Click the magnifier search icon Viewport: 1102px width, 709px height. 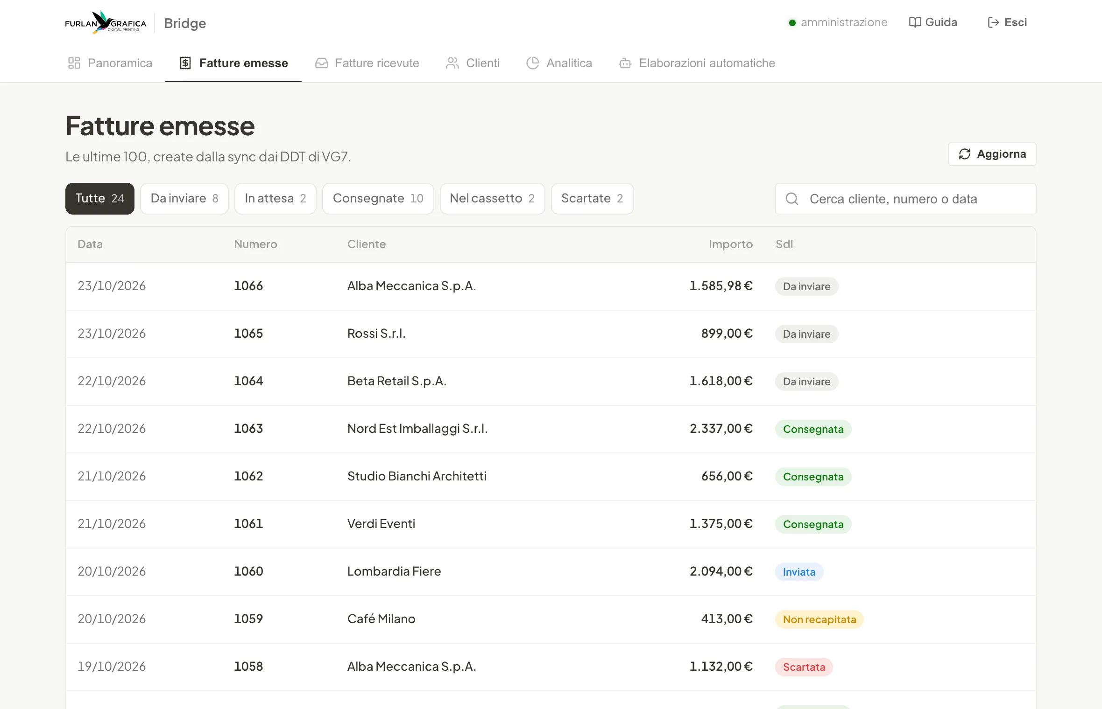click(792, 199)
